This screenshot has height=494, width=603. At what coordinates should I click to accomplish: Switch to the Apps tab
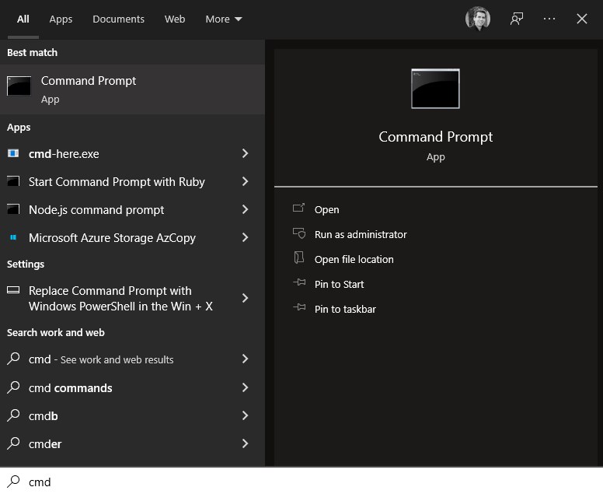(61, 19)
